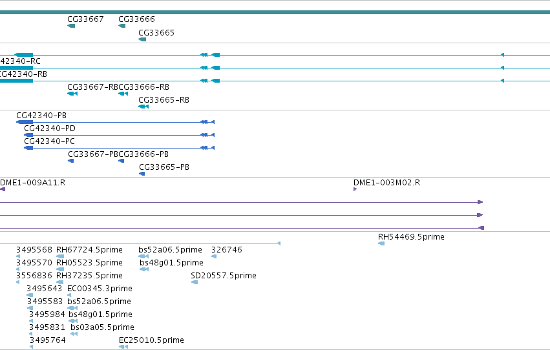The height and width of the screenshot is (350, 550).
Task: Open the CG42340-PC feature label
Action: 50,141
